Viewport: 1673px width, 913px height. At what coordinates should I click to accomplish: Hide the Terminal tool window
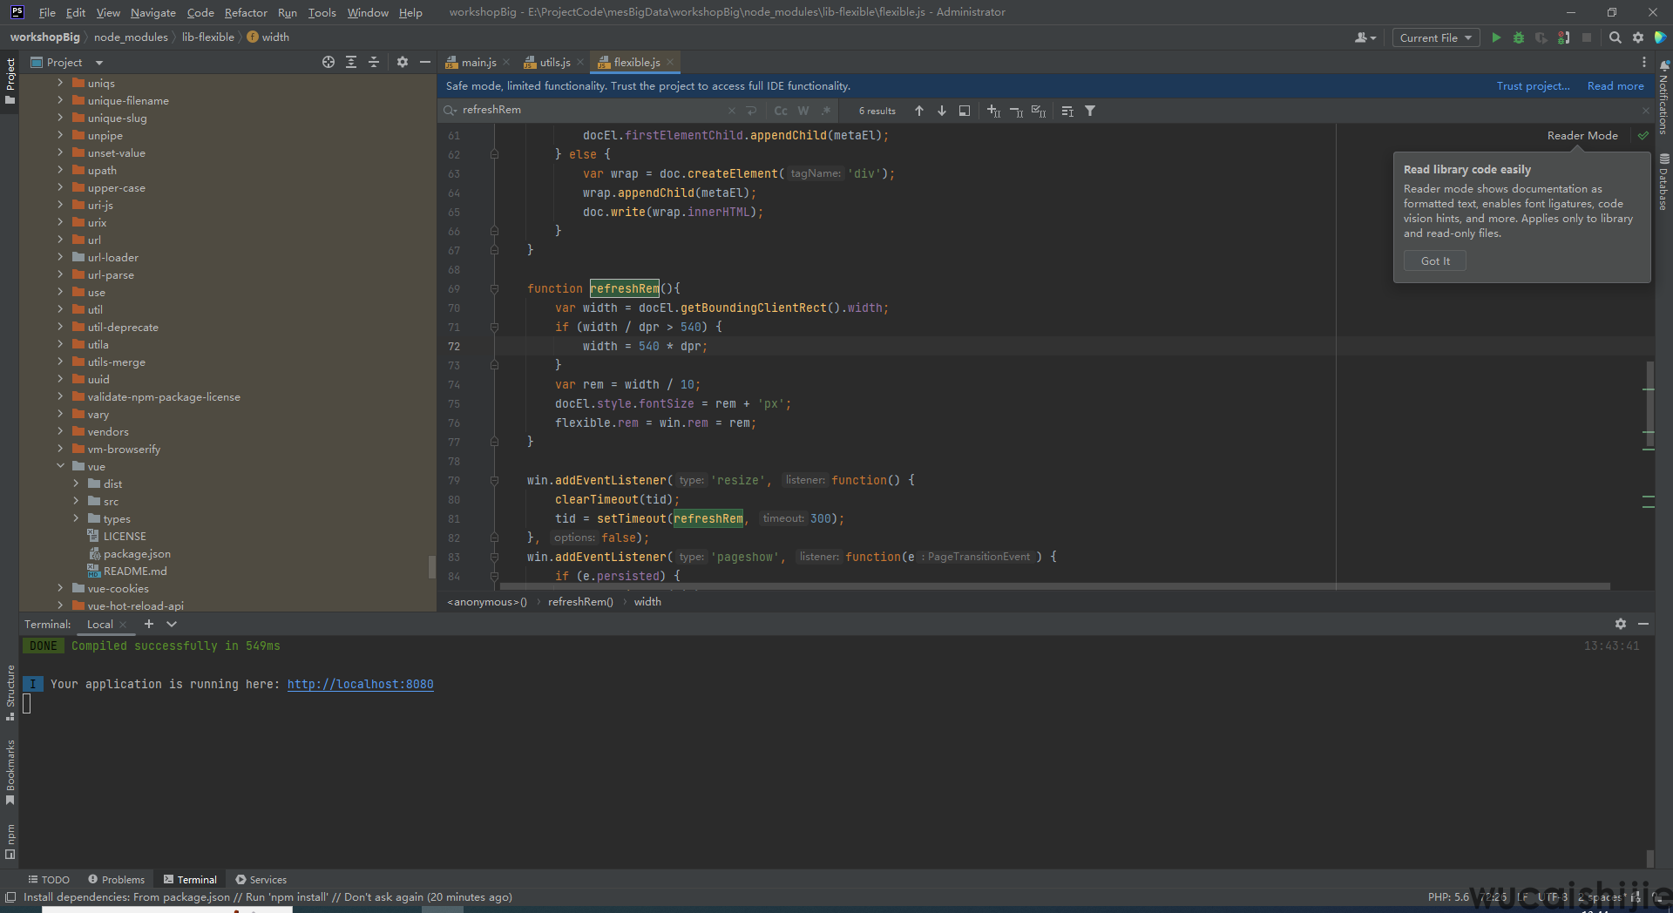click(1643, 624)
